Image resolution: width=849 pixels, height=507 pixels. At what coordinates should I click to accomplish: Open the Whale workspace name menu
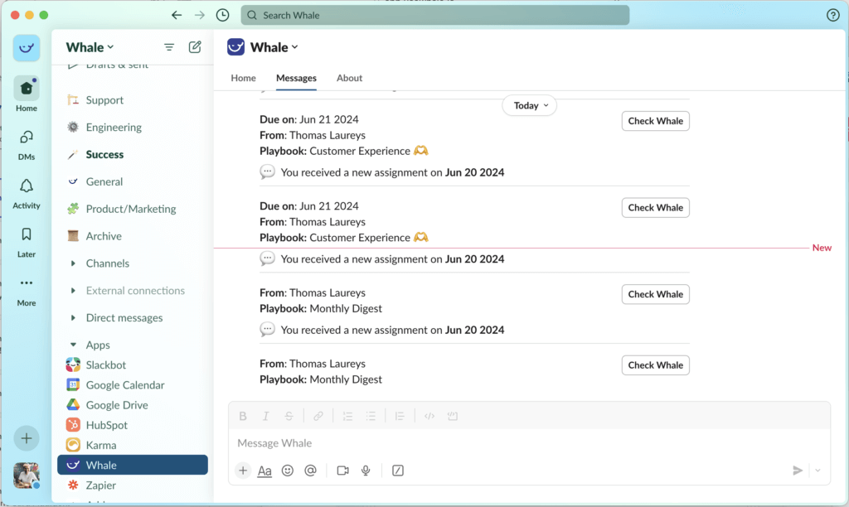(90, 47)
